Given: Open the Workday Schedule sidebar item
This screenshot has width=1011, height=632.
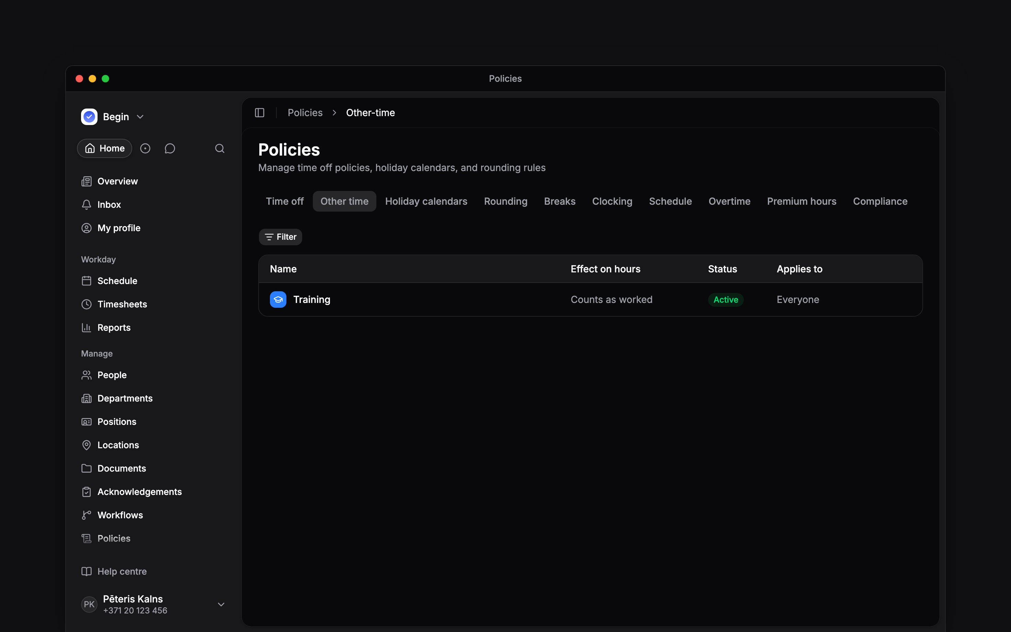Looking at the screenshot, I should pyautogui.click(x=154, y=281).
